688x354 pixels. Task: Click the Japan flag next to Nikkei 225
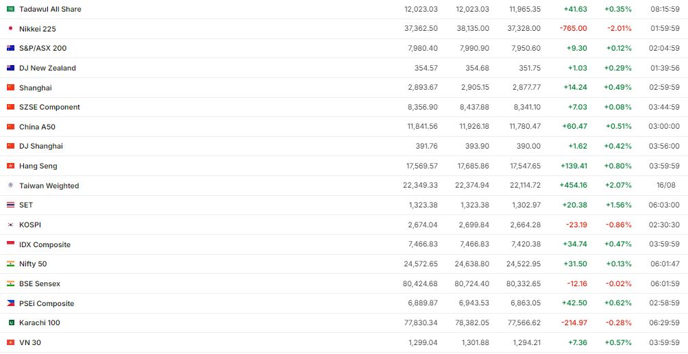[x=10, y=29]
